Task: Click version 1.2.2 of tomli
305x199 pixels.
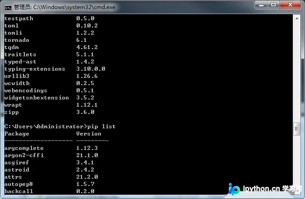Action: (x=85, y=33)
